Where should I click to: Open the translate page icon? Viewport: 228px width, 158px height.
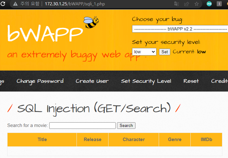[176, 4]
